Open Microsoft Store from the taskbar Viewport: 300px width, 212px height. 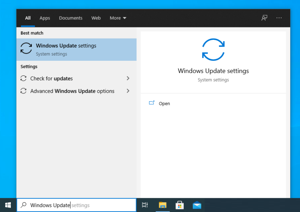point(180,205)
